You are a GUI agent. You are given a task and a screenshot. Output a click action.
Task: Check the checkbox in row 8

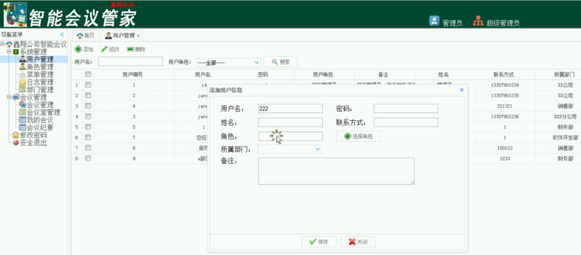coord(88,158)
